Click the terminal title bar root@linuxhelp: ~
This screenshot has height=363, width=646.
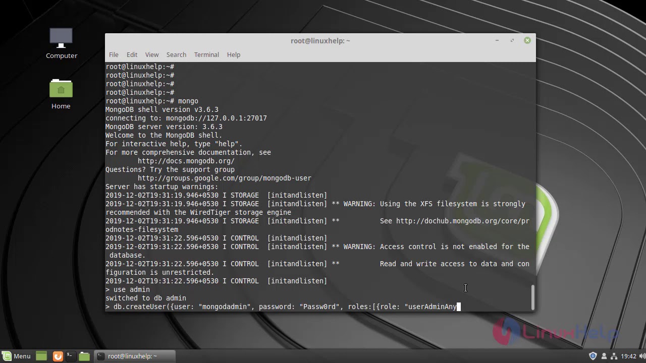click(320, 40)
